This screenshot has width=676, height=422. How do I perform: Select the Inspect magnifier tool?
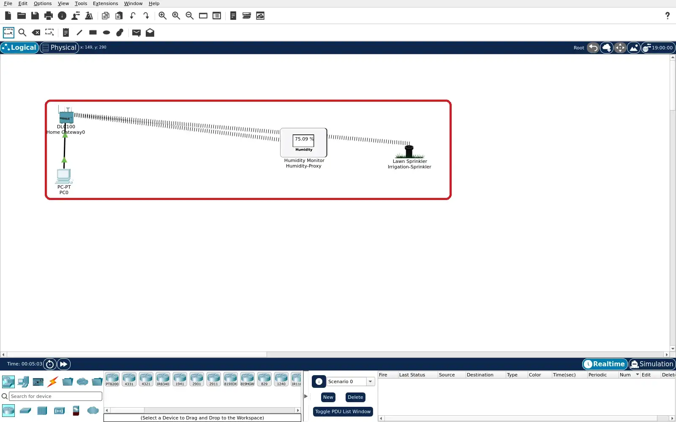coord(22,32)
